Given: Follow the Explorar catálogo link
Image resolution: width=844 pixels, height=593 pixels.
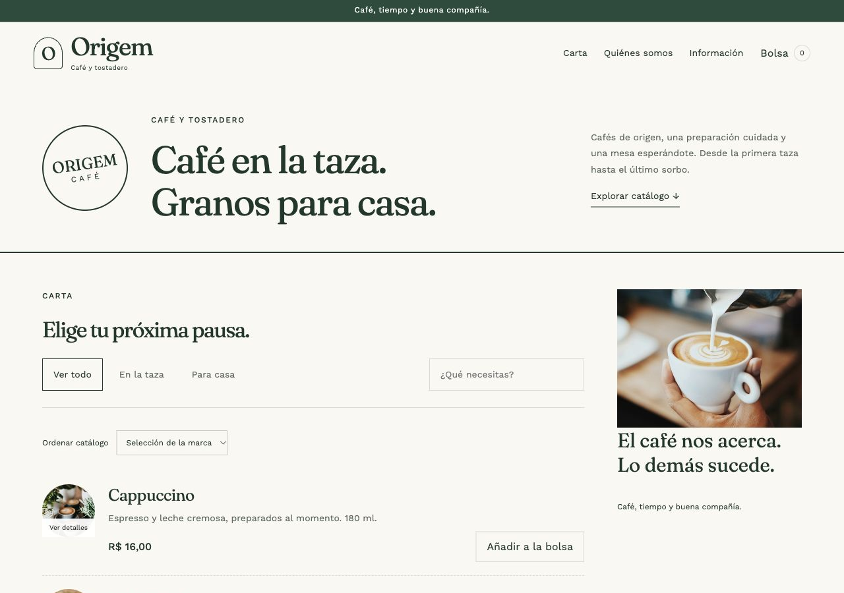Looking at the screenshot, I should click(635, 196).
